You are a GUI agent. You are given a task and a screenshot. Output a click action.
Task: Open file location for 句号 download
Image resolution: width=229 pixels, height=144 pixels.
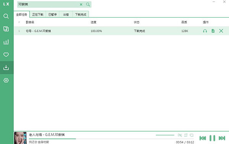click(213, 31)
